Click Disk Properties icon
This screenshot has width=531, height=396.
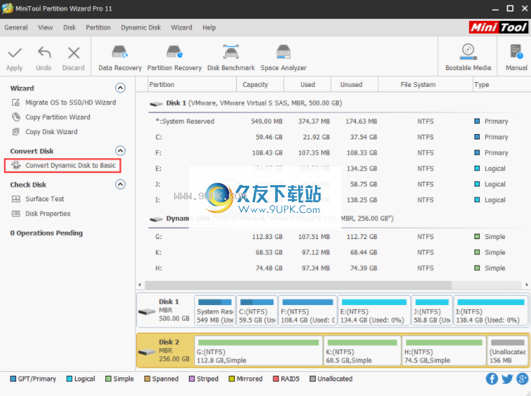coord(16,213)
